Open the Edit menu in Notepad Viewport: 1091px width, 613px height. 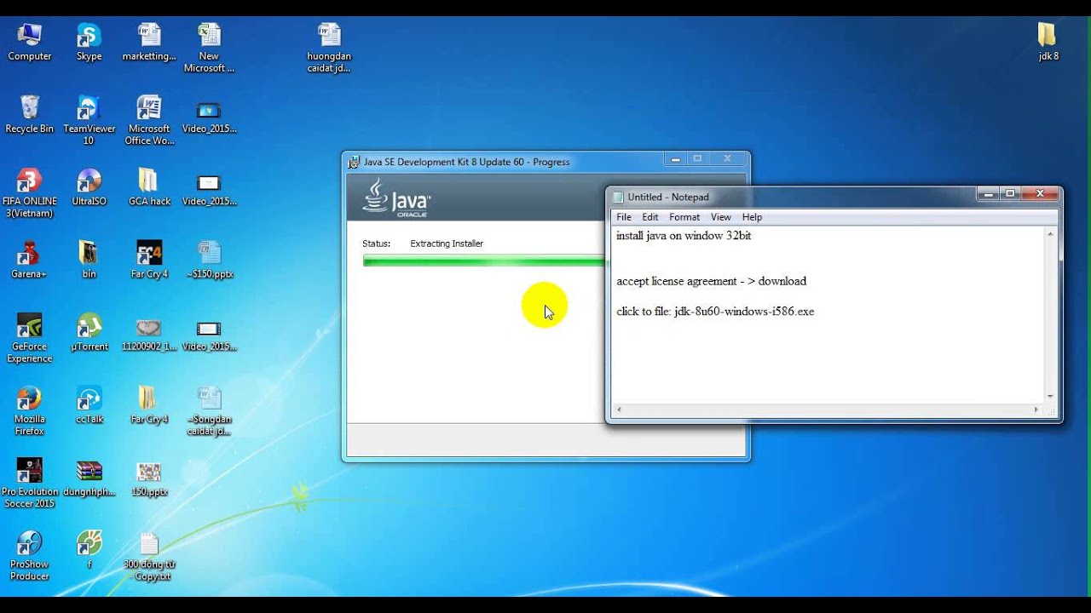650,217
